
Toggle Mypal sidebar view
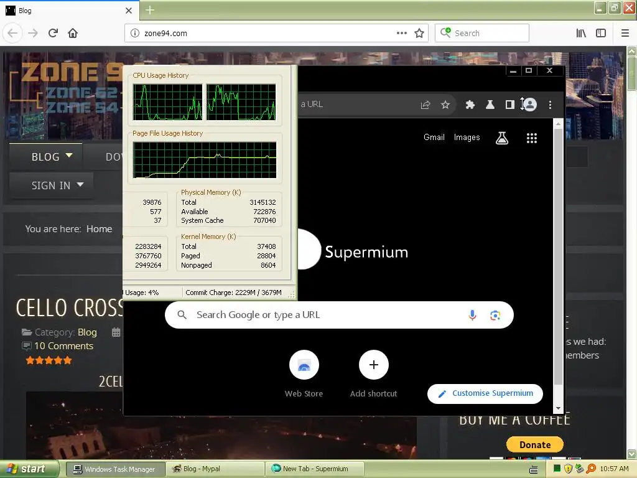point(601,33)
